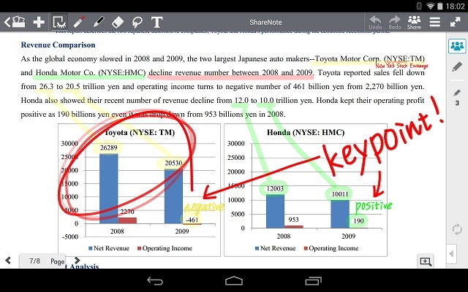Screen dimensions: 468x292
Task: Go to the previous page
Action: coord(8,261)
